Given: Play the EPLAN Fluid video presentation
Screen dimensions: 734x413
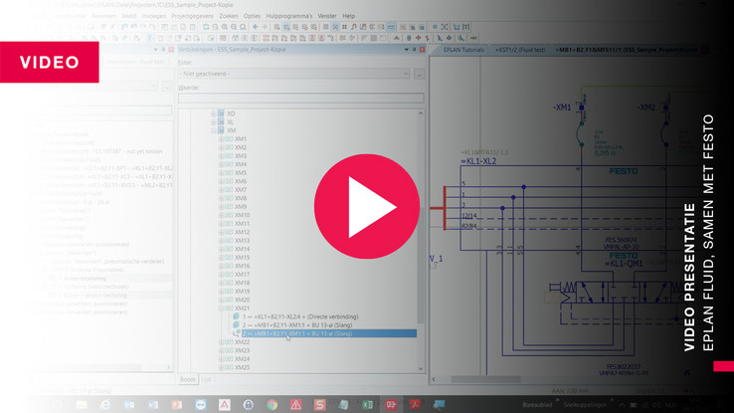Looking at the screenshot, I should pyautogui.click(x=367, y=207).
